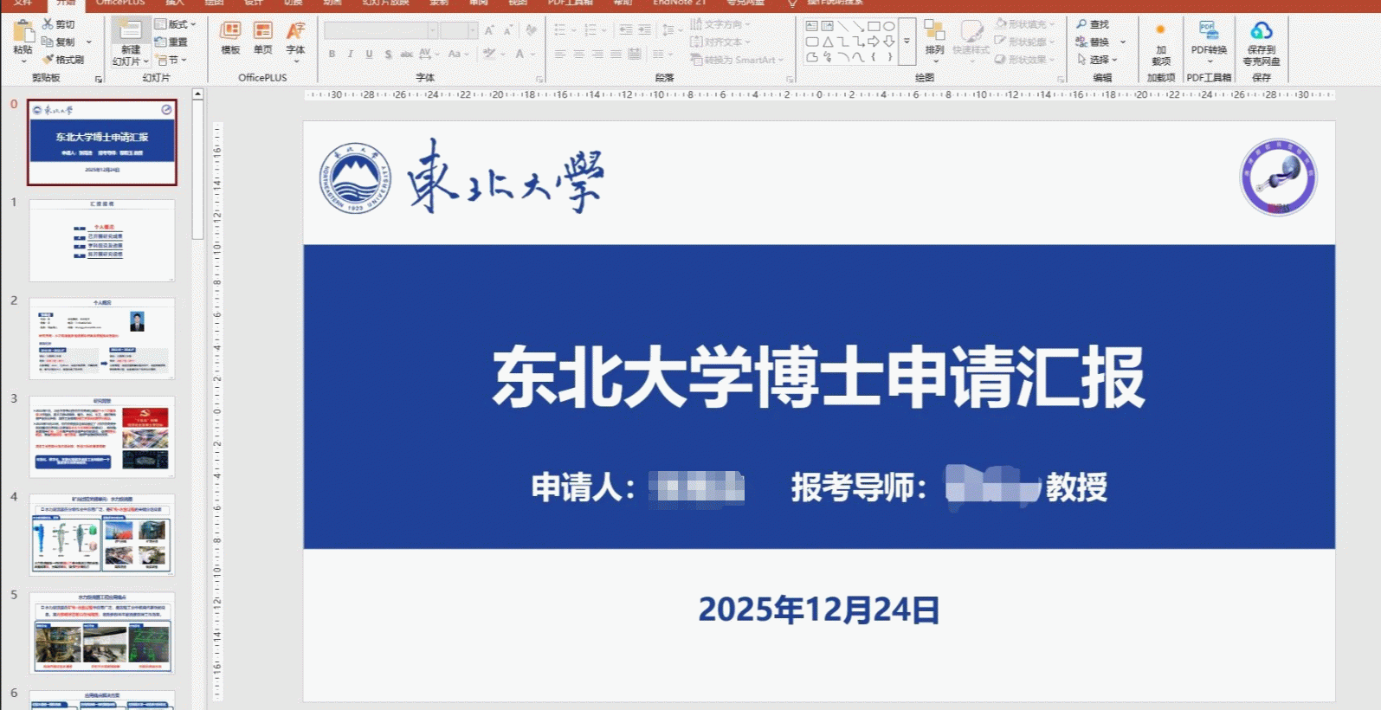Select the oval shape in shapes gallery
This screenshot has width=1381, height=710.
(889, 26)
